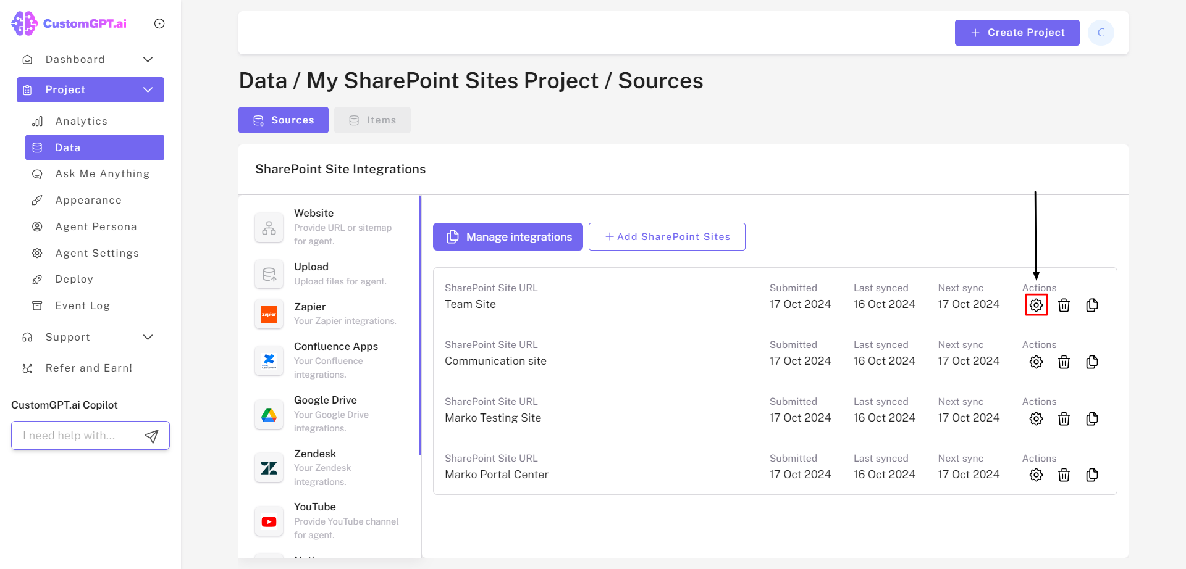Select the Project sidebar button

click(x=74, y=89)
